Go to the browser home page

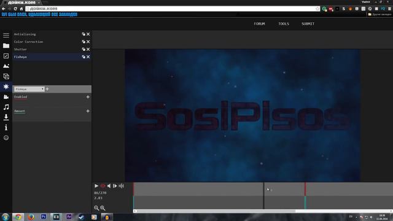click(x=21, y=9)
